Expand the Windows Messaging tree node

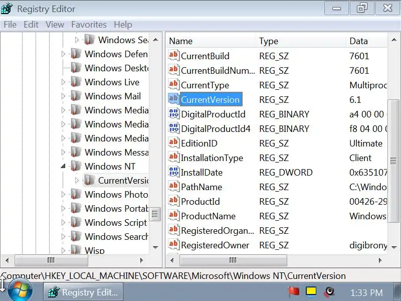[x=63, y=153]
